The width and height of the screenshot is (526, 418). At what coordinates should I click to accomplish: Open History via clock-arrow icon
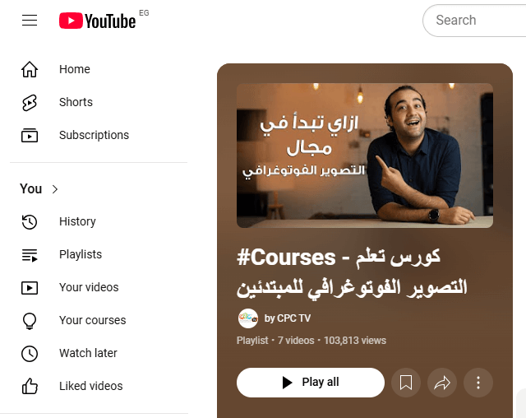pyautogui.click(x=30, y=221)
